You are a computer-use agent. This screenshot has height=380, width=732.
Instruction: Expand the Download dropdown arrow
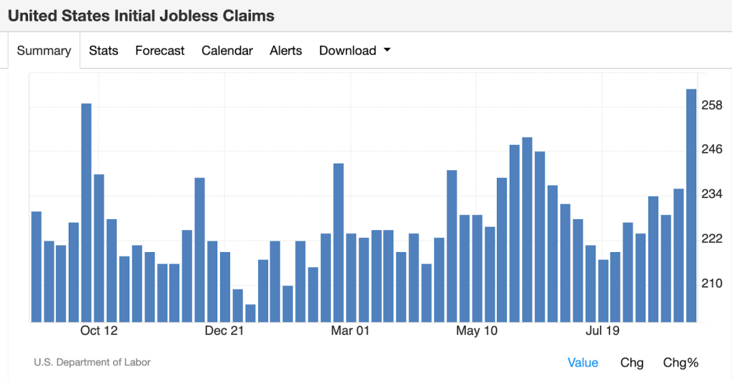[387, 51]
